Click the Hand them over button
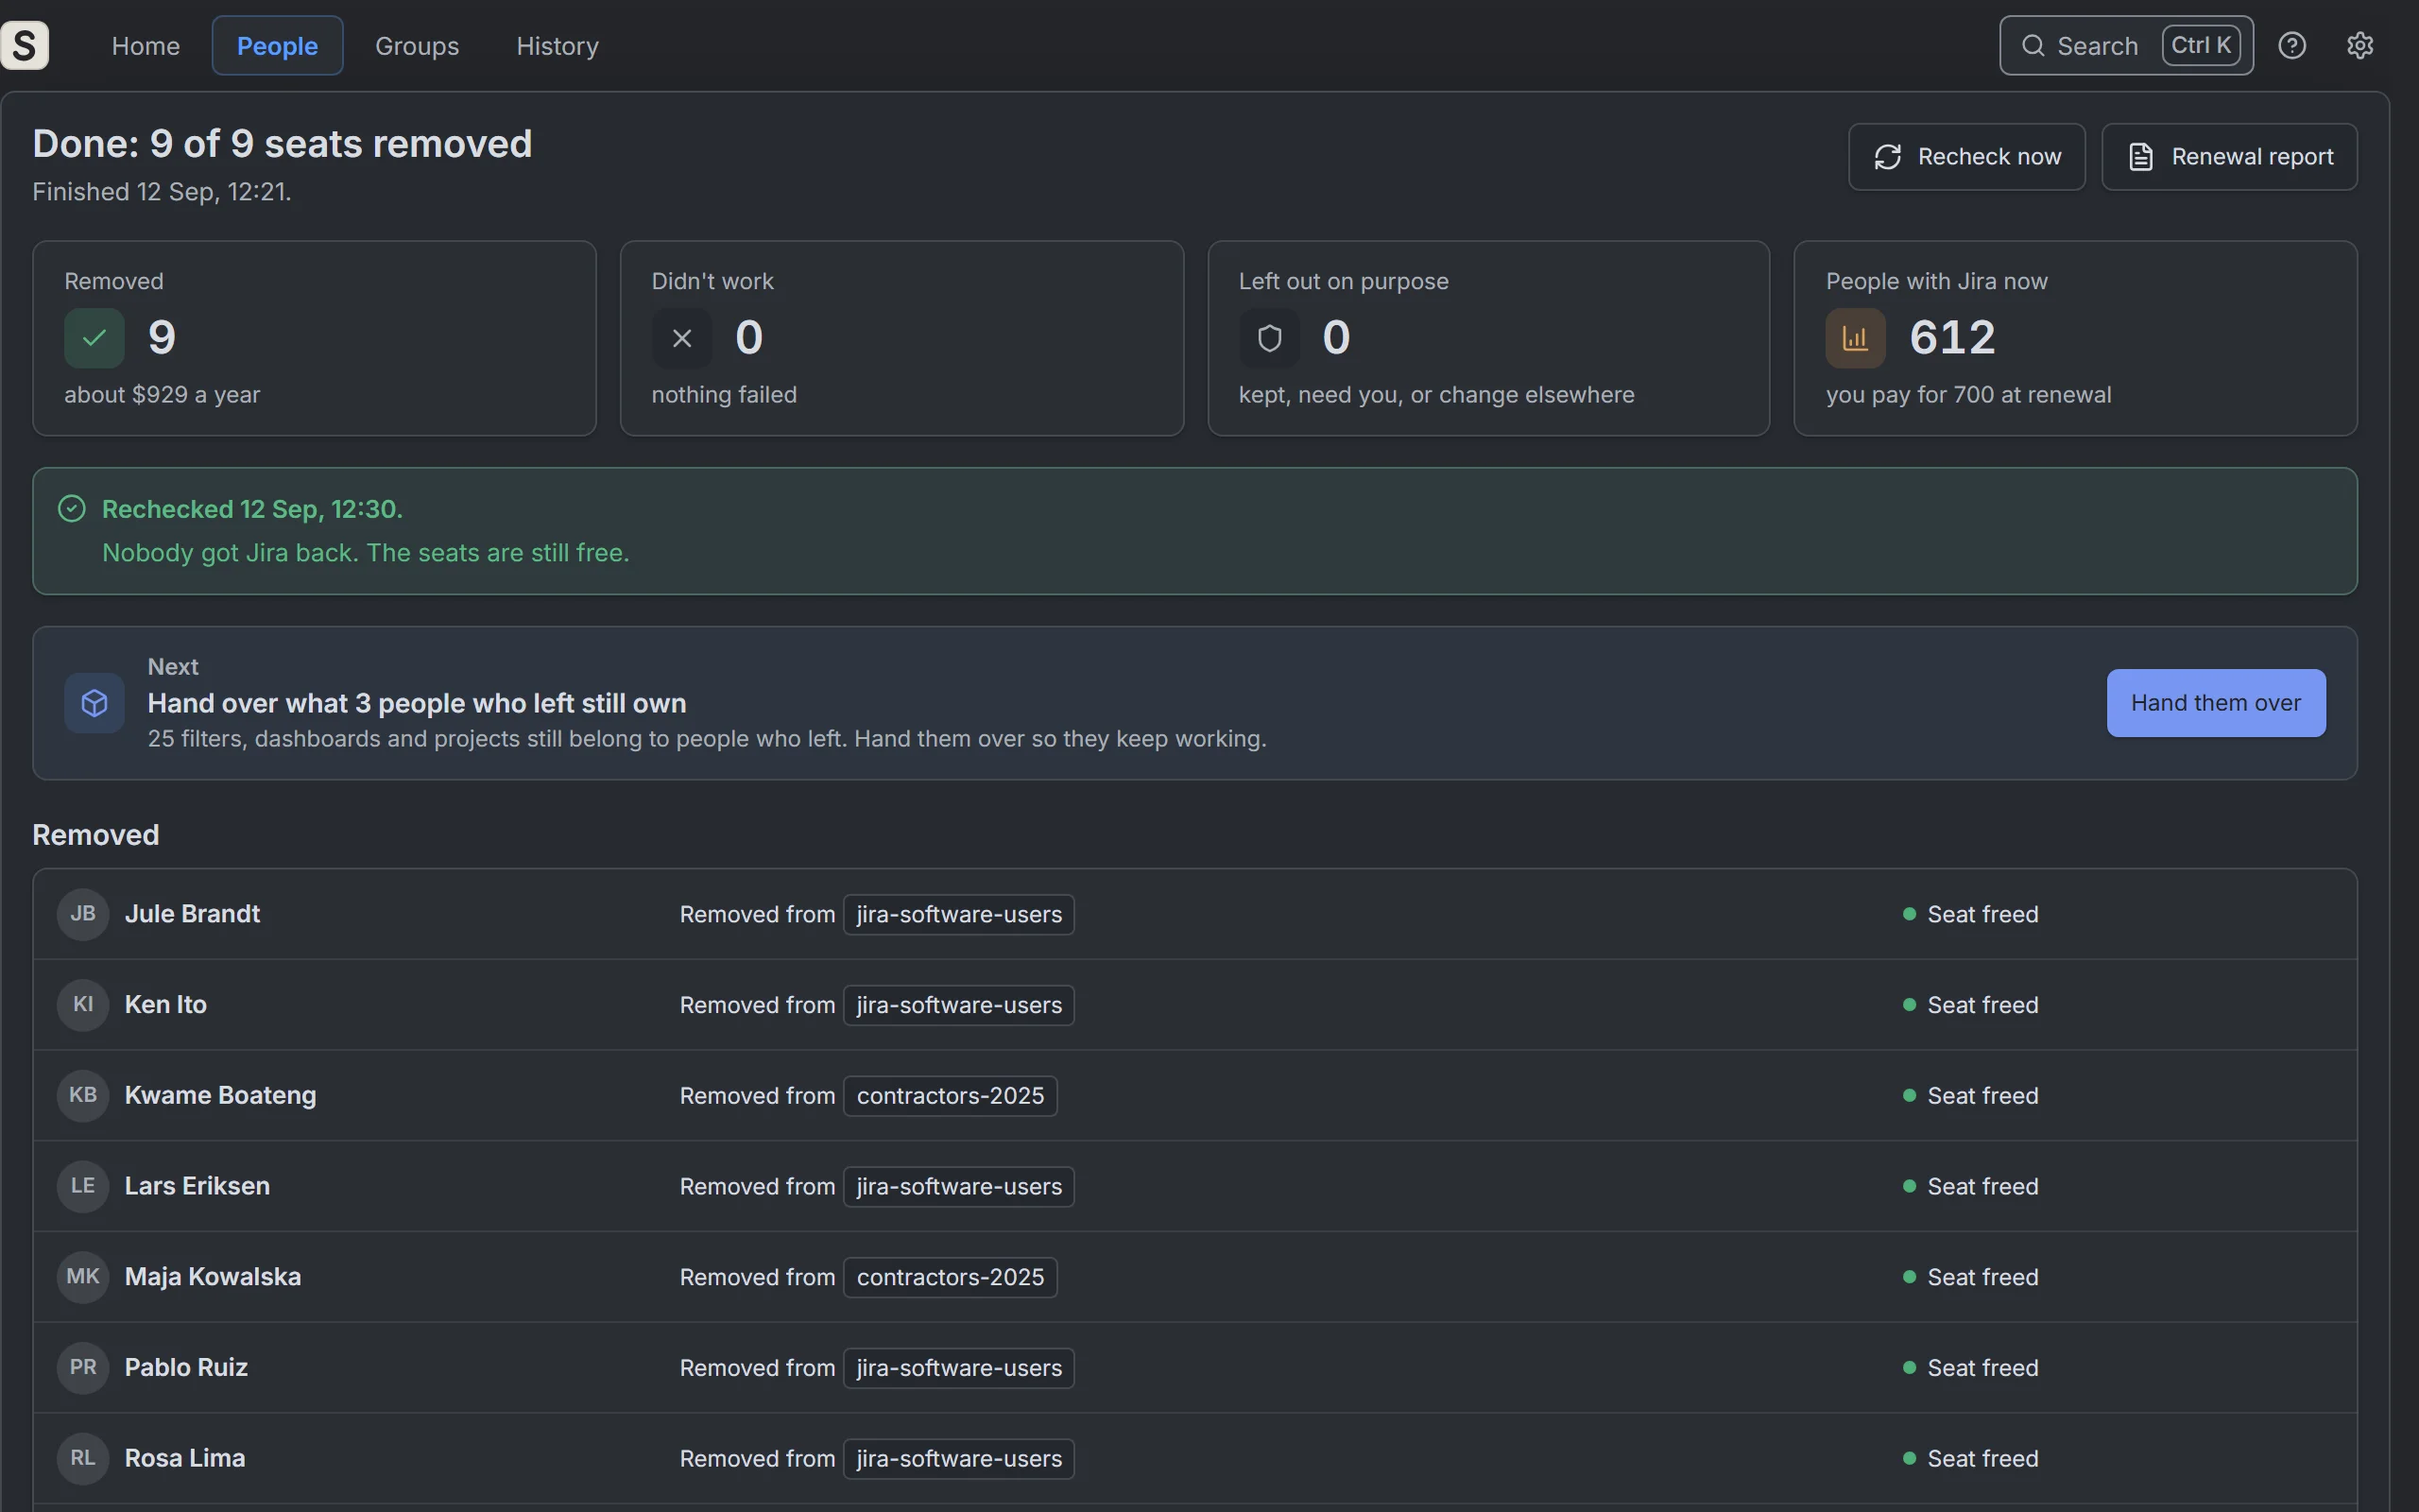The image size is (2419, 1512). [x=2216, y=703]
